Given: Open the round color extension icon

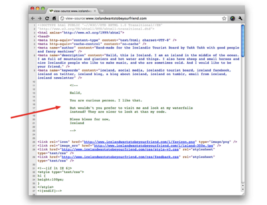Looking at the screenshot, I should point(232,18).
